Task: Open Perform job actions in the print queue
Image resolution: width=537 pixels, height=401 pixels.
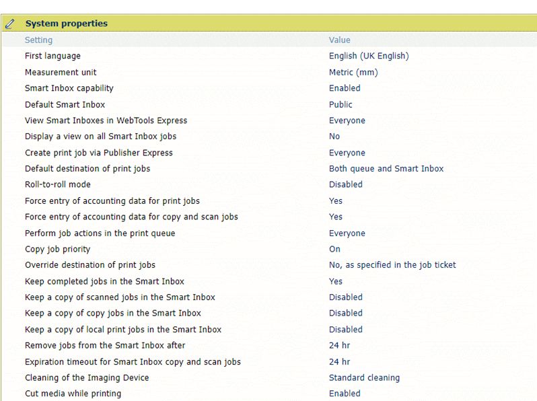Action: 100,233
